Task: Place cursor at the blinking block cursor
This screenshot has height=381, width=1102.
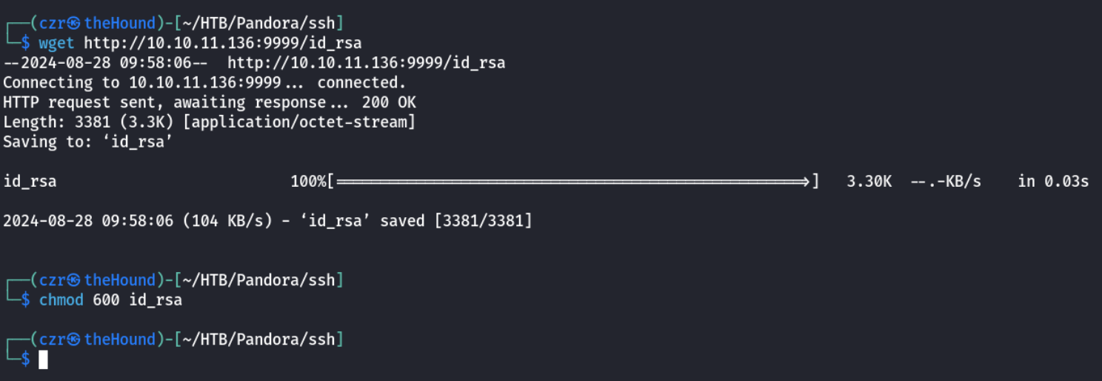Action: point(44,360)
